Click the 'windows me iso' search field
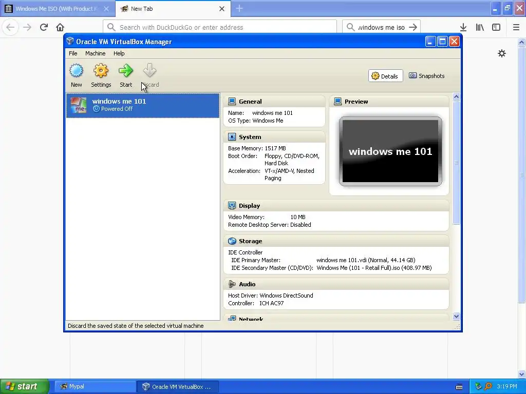This screenshot has height=394, width=526. tap(382, 27)
